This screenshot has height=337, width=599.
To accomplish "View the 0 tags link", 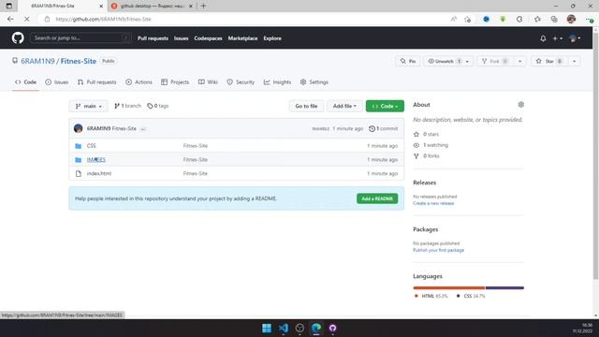I will click(158, 106).
